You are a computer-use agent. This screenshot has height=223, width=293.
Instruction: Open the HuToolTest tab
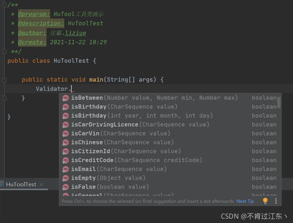(21, 185)
